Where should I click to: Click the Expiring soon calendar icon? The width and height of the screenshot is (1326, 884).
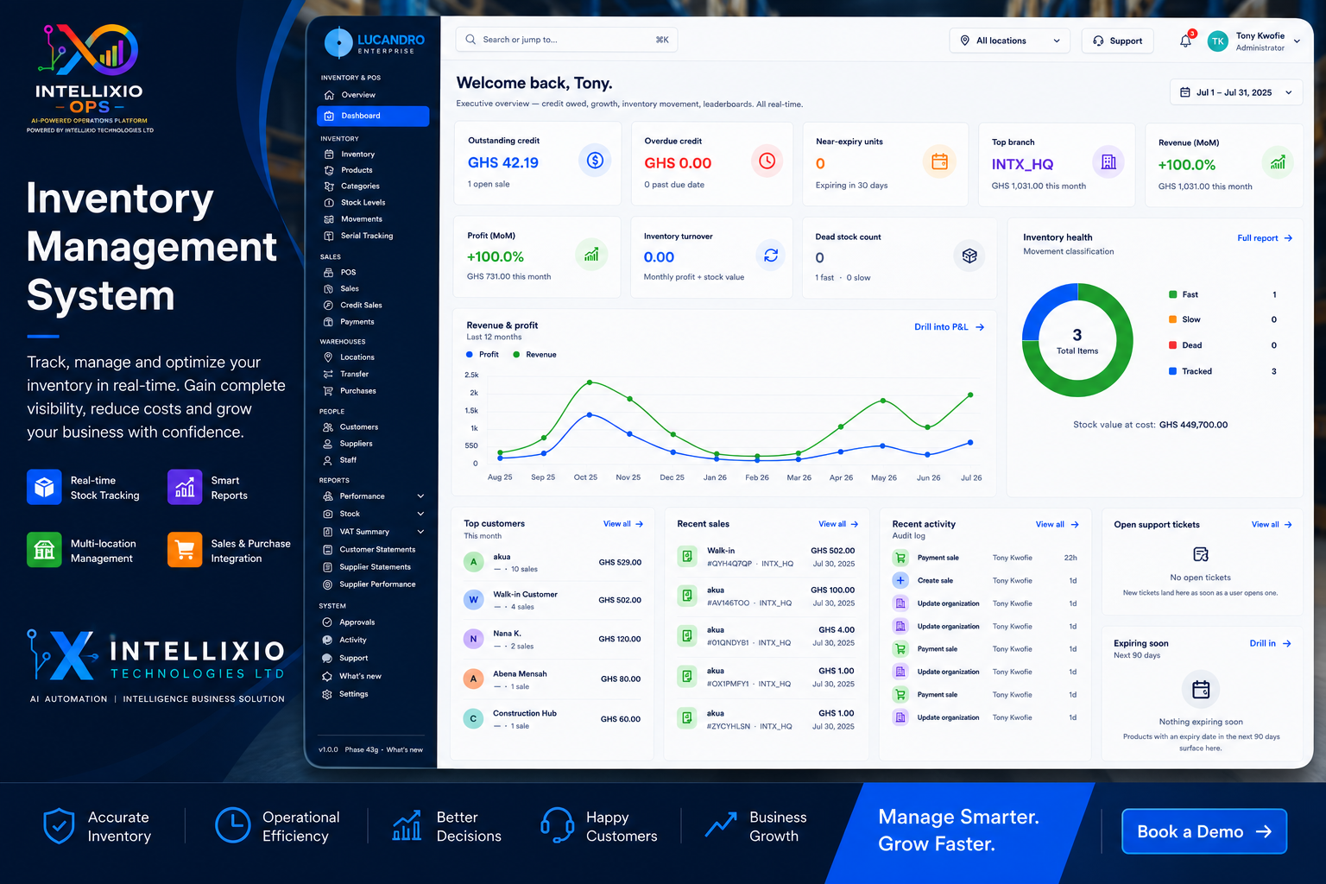click(x=1200, y=690)
